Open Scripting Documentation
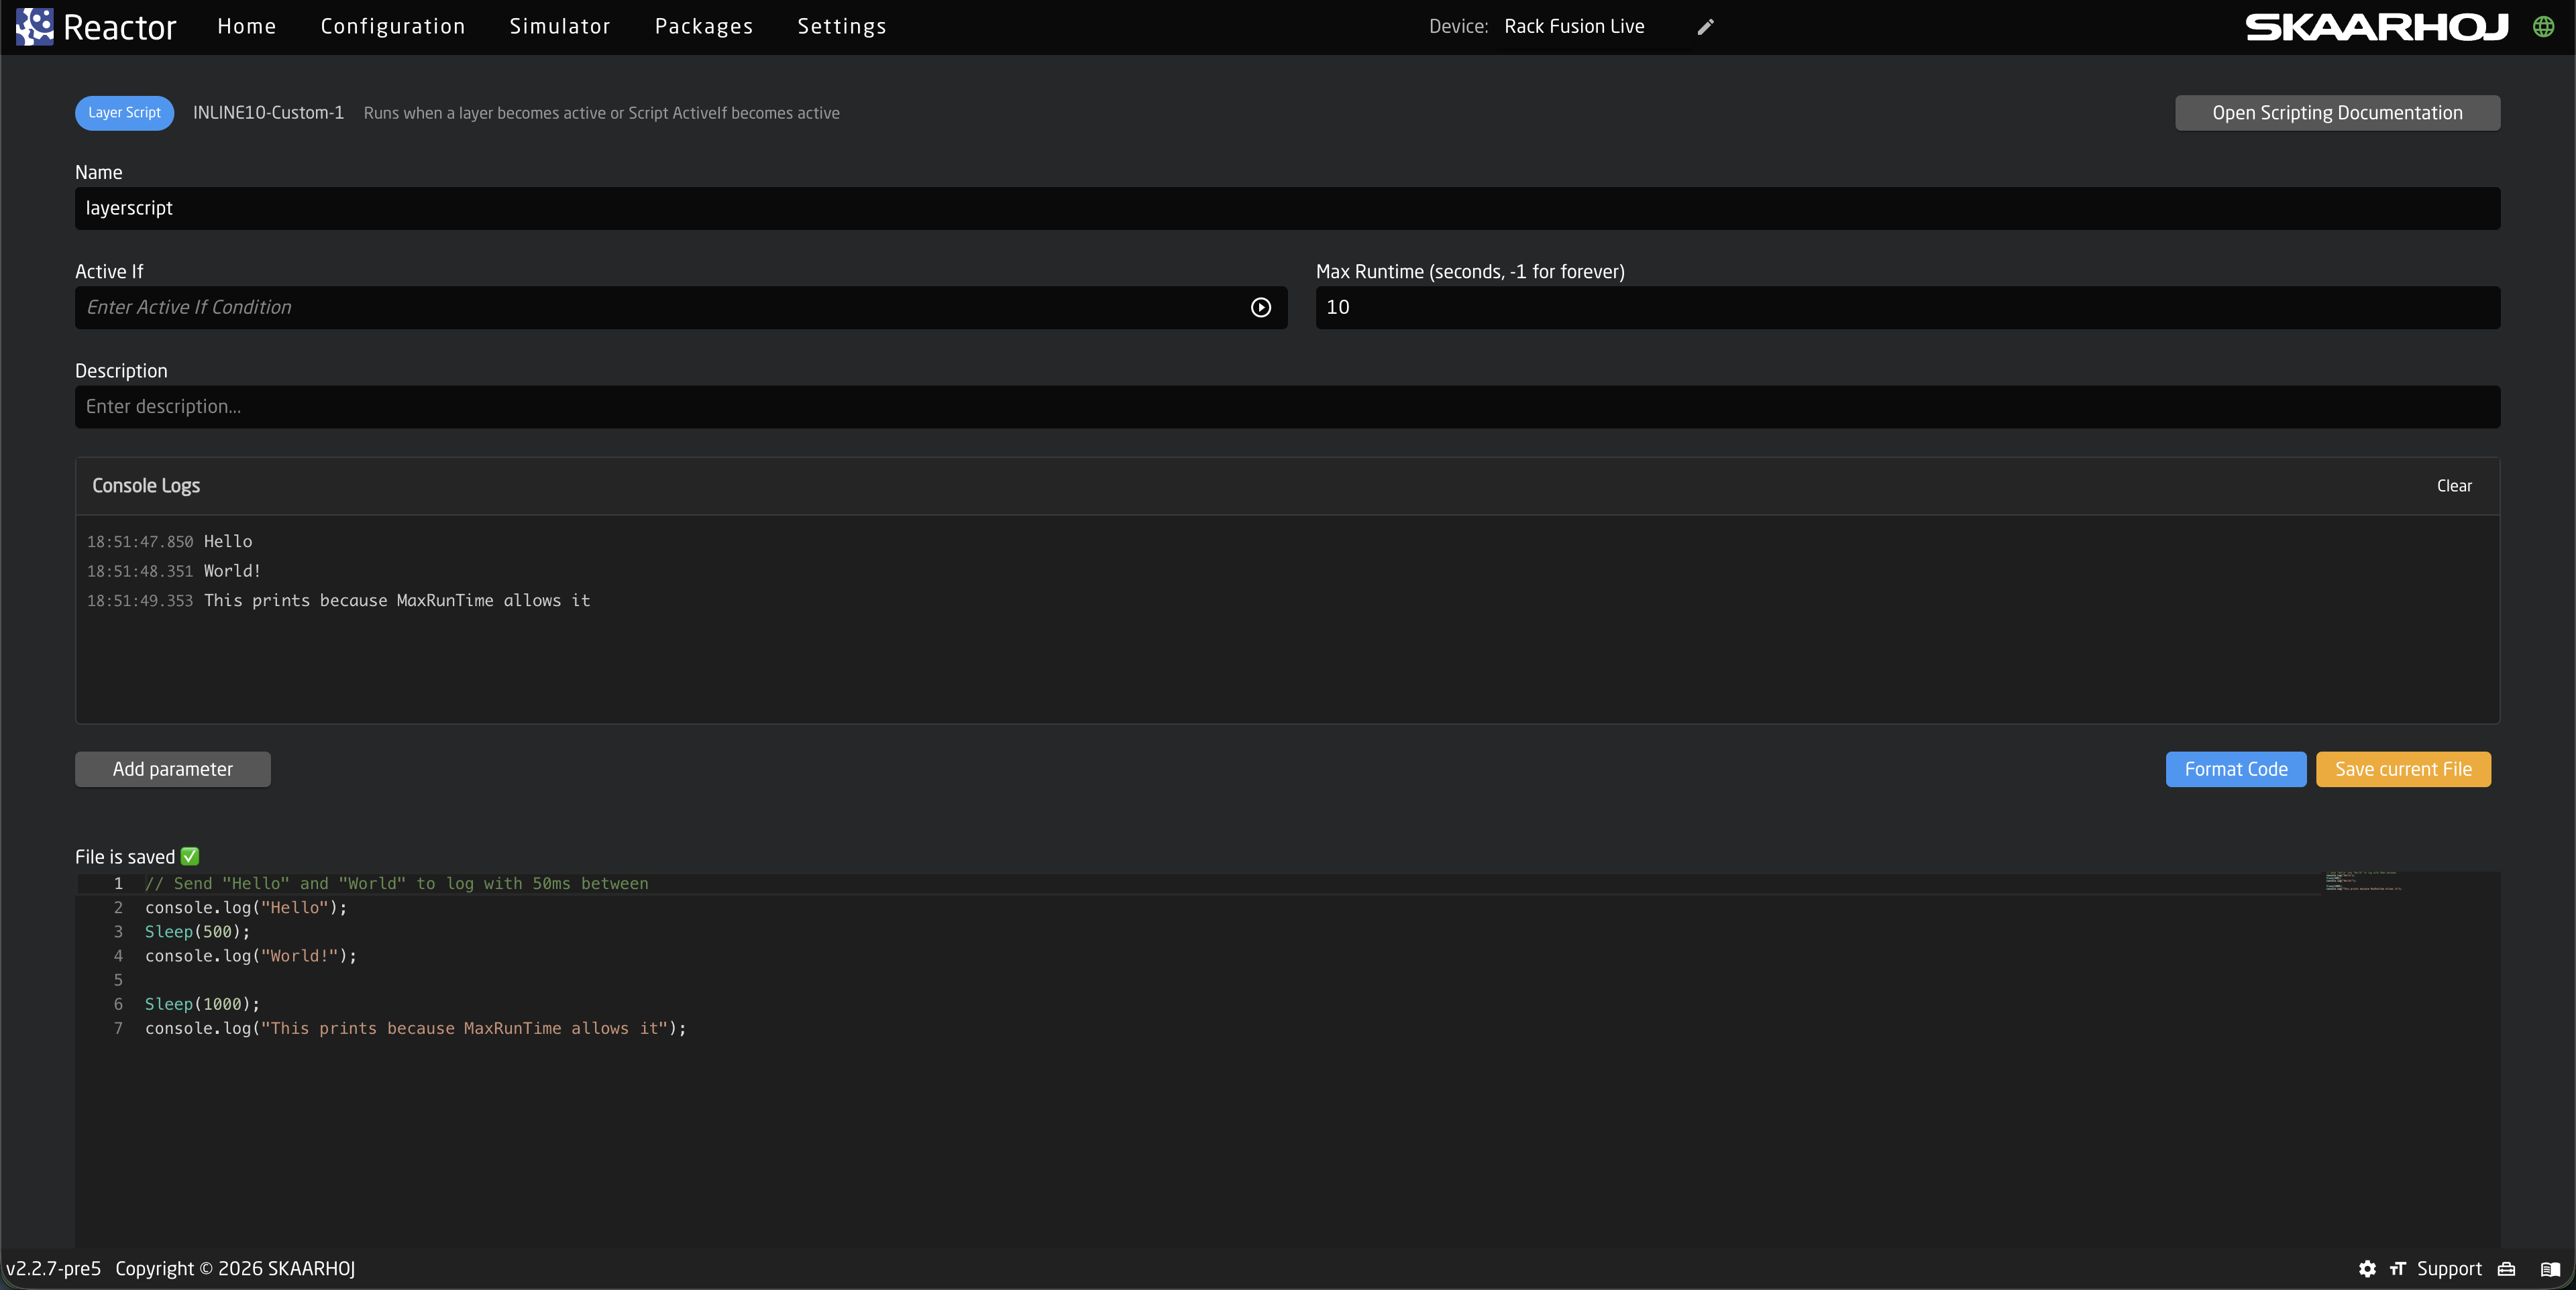This screenshot has width=2576, height=1290. click(2337, 113)
